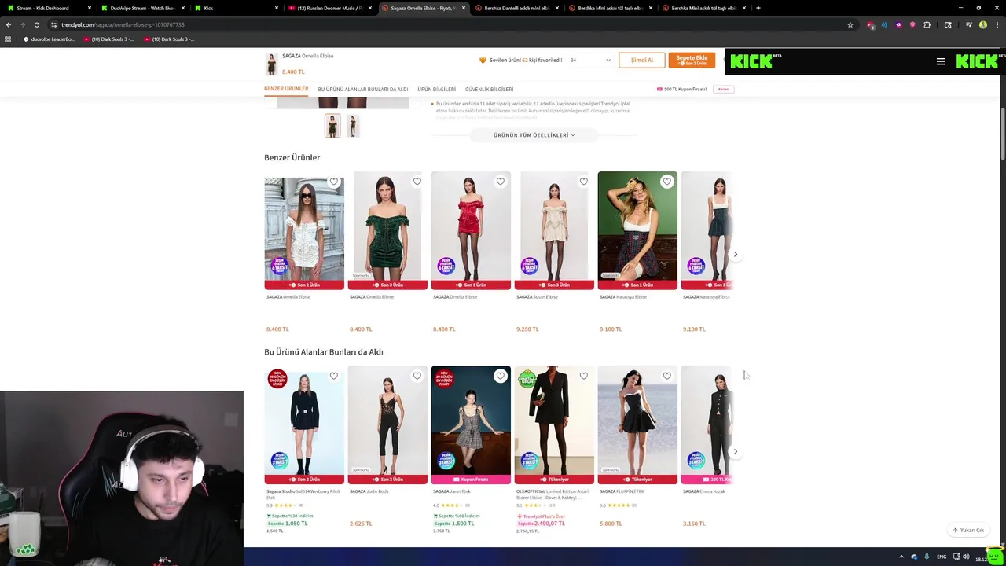The image size is (1006, 566).
Task: Favorite the OLEAOFFICIAL blazer dress card
Action: (584, 376)
